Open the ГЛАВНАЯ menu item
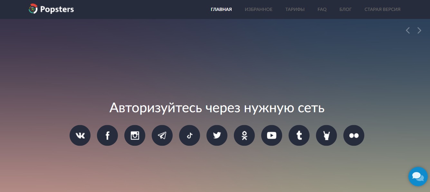The image size is (430, 192). pyautogui.click(x=221, y=9)
